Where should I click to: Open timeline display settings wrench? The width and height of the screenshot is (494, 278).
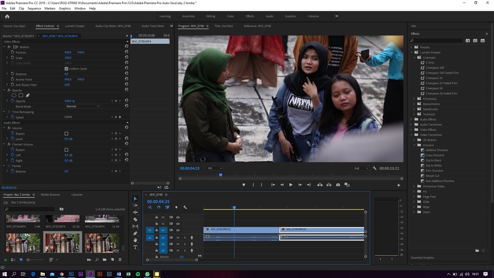[185, 207]
